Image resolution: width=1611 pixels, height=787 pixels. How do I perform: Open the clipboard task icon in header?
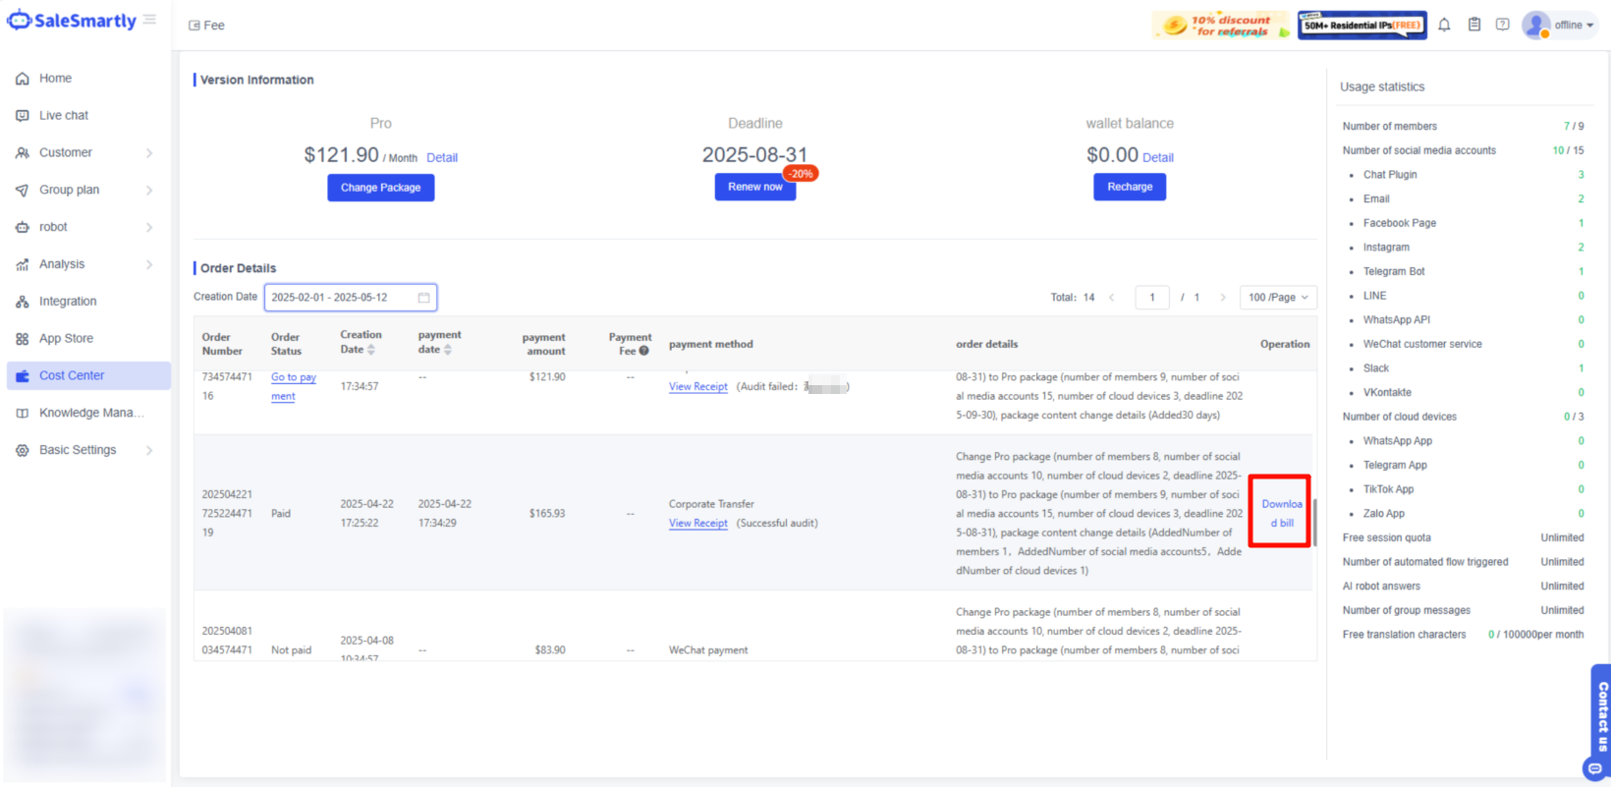pos(1474,26)
